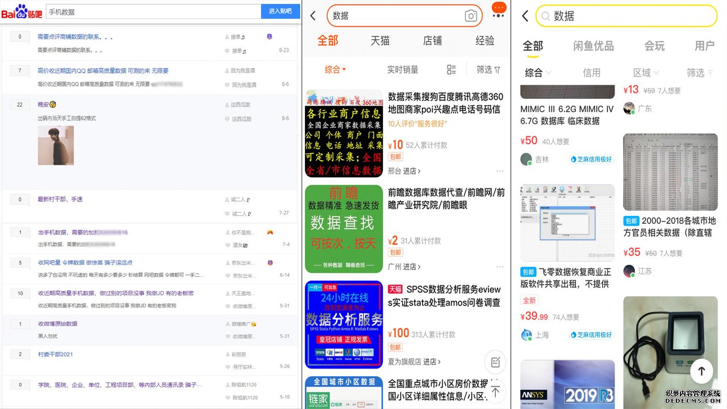Click the Baidu Tieba logo

tap(22, 11)
